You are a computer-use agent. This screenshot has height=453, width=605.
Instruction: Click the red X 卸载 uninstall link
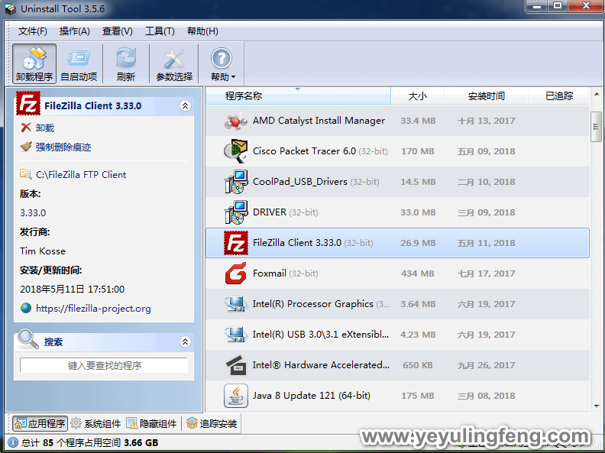(37, 128)
